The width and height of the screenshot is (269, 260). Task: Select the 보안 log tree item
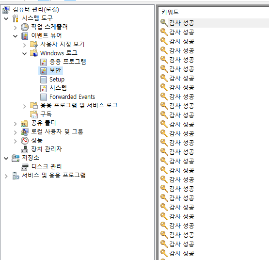[x=55, y=71]
